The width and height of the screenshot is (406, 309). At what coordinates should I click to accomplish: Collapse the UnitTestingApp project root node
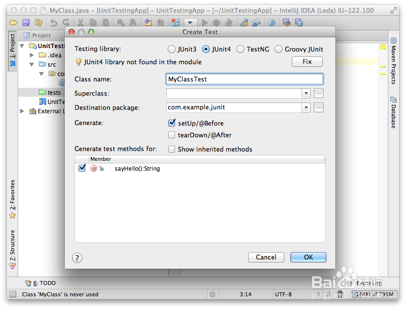[22, 46]
